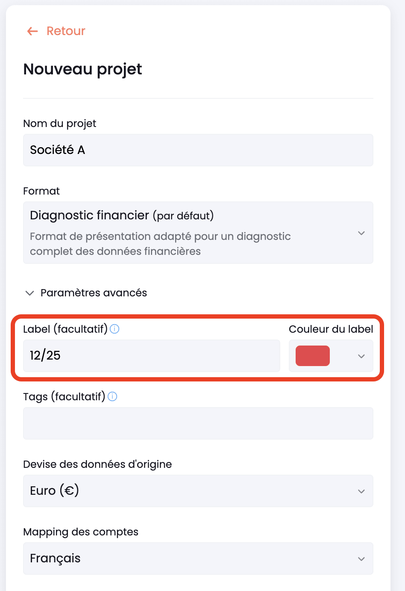This screenshot has height=591, width=405.
Task: Pick the red label color swatch
Action: click(x=313, y=356)
